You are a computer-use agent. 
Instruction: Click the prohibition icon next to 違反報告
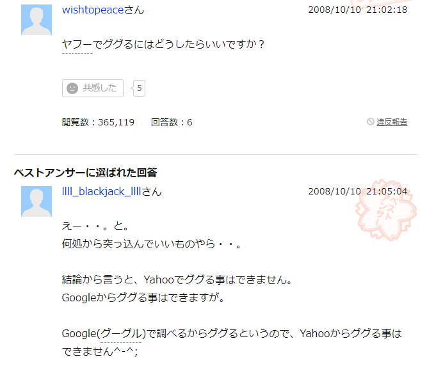[371, 122]
